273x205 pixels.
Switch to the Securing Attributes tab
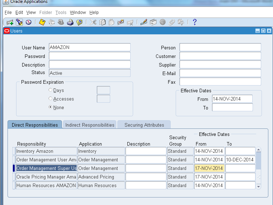[x=144, y=125]
